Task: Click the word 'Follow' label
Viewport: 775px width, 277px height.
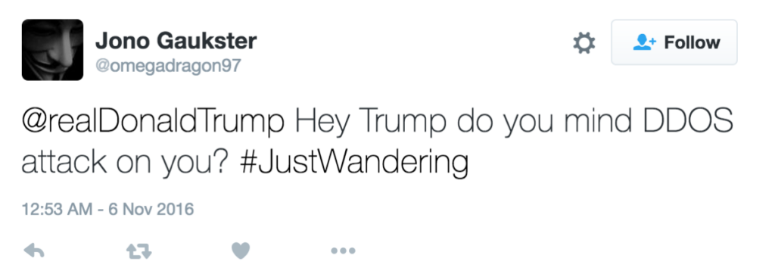Action: point(692,42)
